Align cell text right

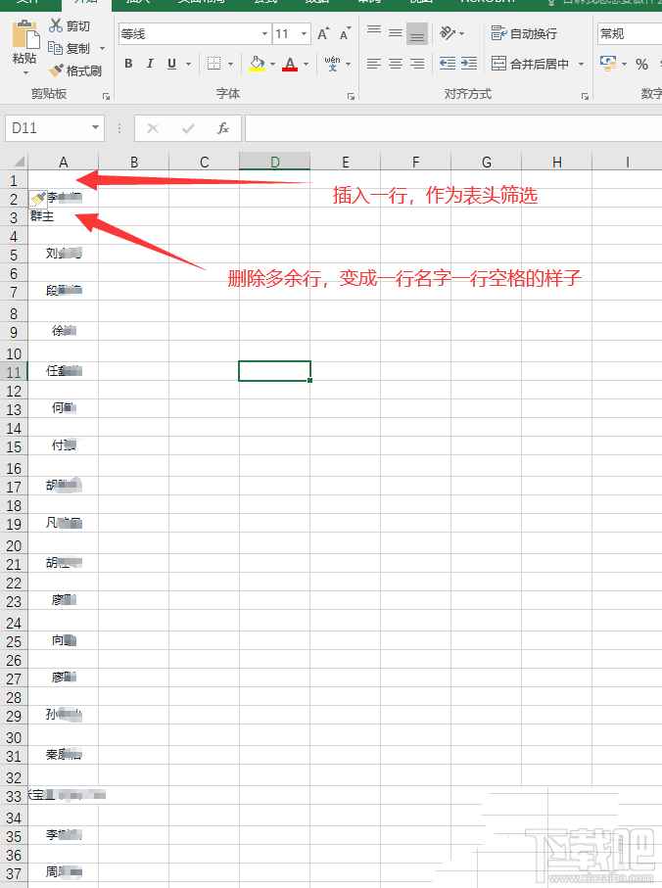tap(417, 64)
